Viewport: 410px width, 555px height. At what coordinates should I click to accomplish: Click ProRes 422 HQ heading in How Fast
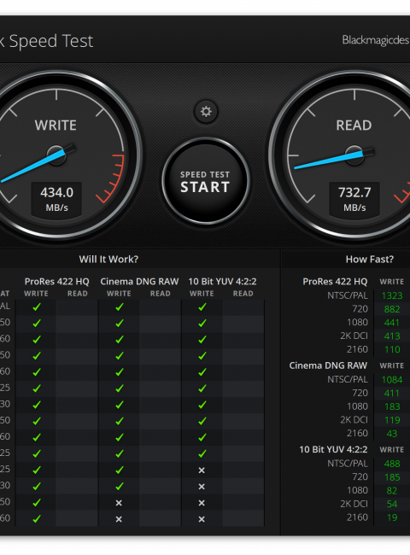pyautogui.click(x=335, y=282)
